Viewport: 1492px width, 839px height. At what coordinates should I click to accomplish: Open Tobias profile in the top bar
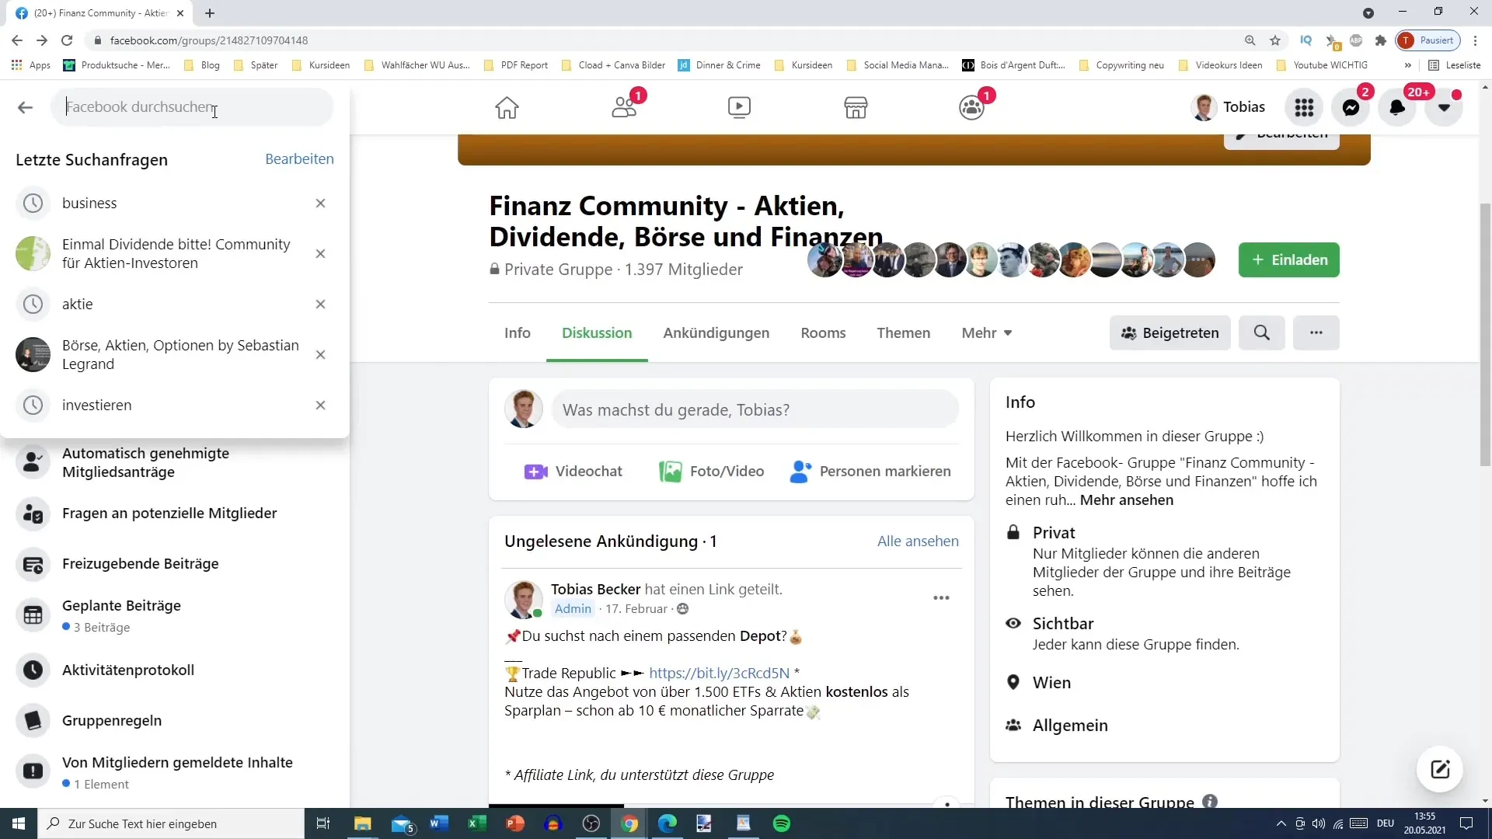coord(1229,107)
